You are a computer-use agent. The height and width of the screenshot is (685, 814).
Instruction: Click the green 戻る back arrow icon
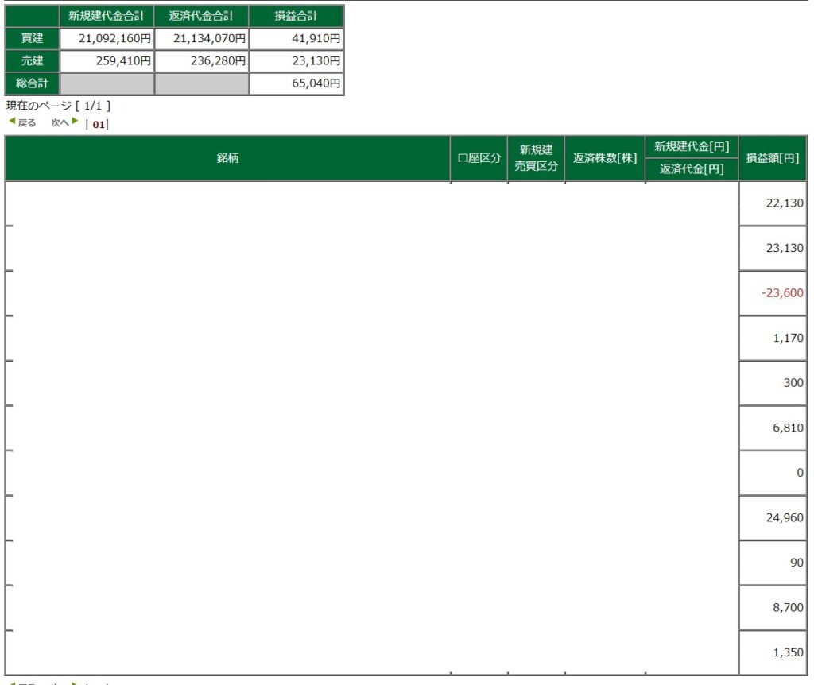[12, 122]
